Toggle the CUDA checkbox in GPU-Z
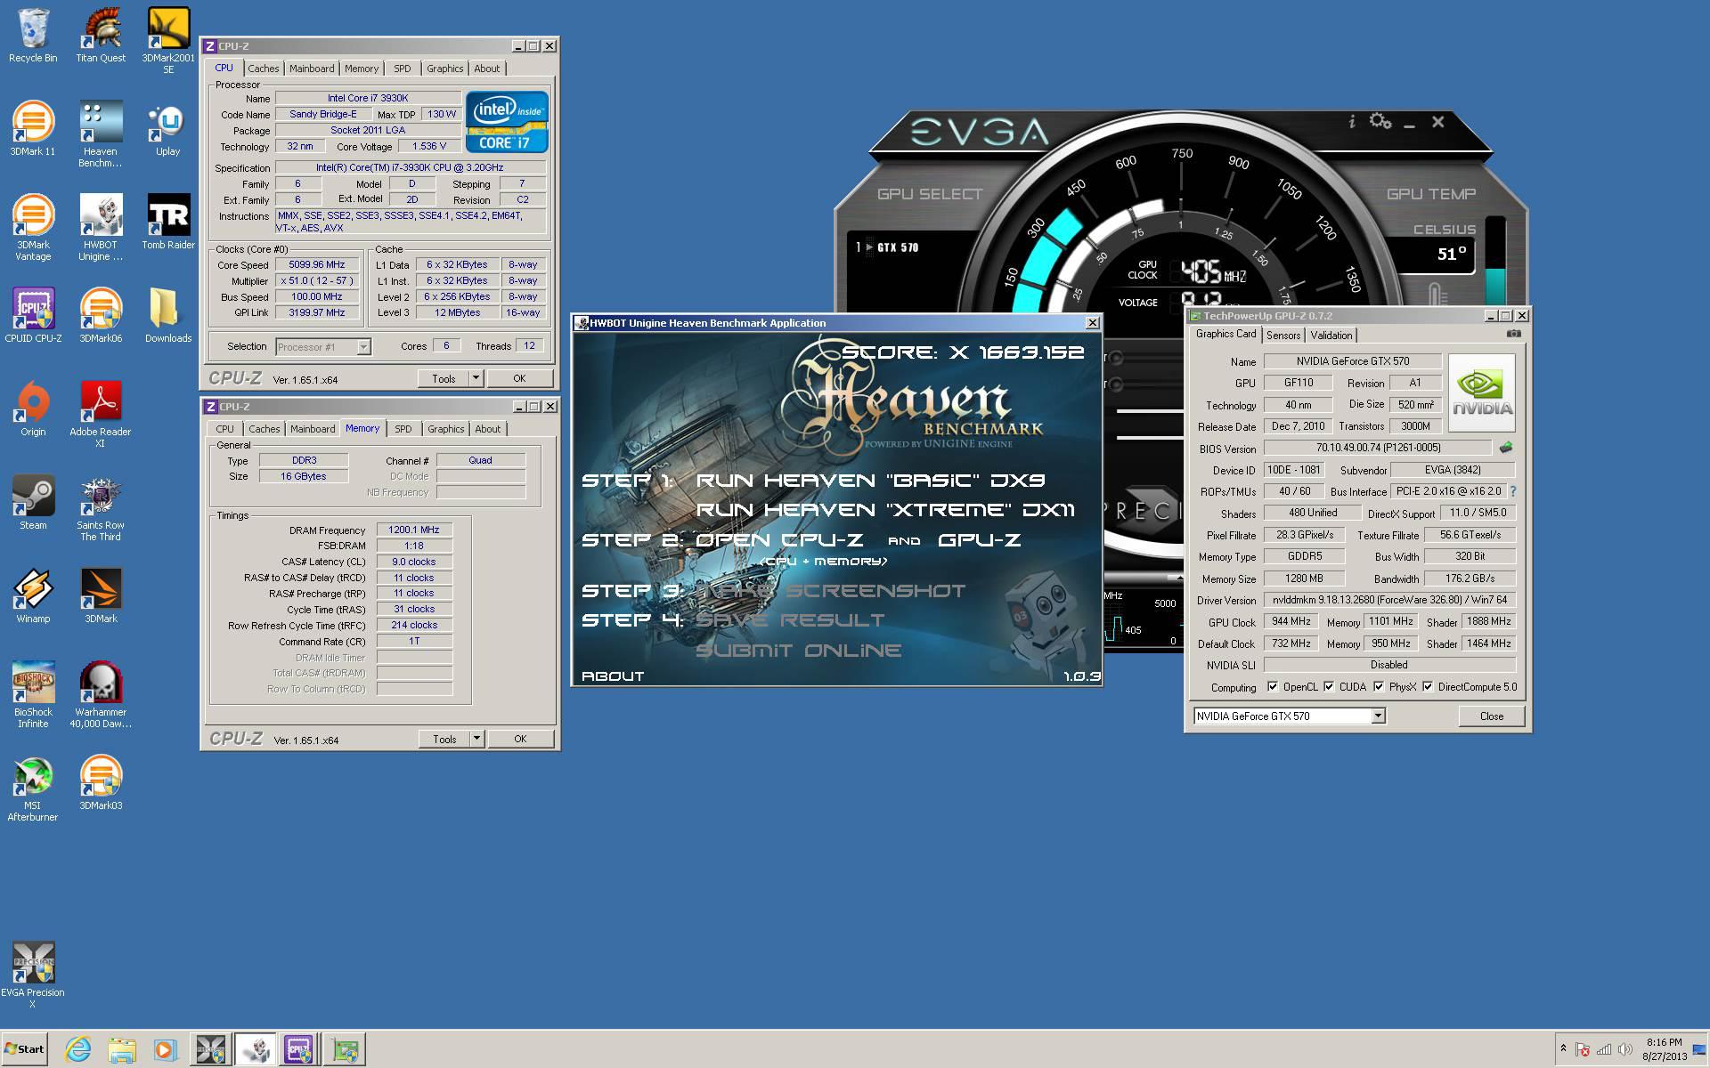Screen dimensions: 1710x1068 [x=1329, y=686]
